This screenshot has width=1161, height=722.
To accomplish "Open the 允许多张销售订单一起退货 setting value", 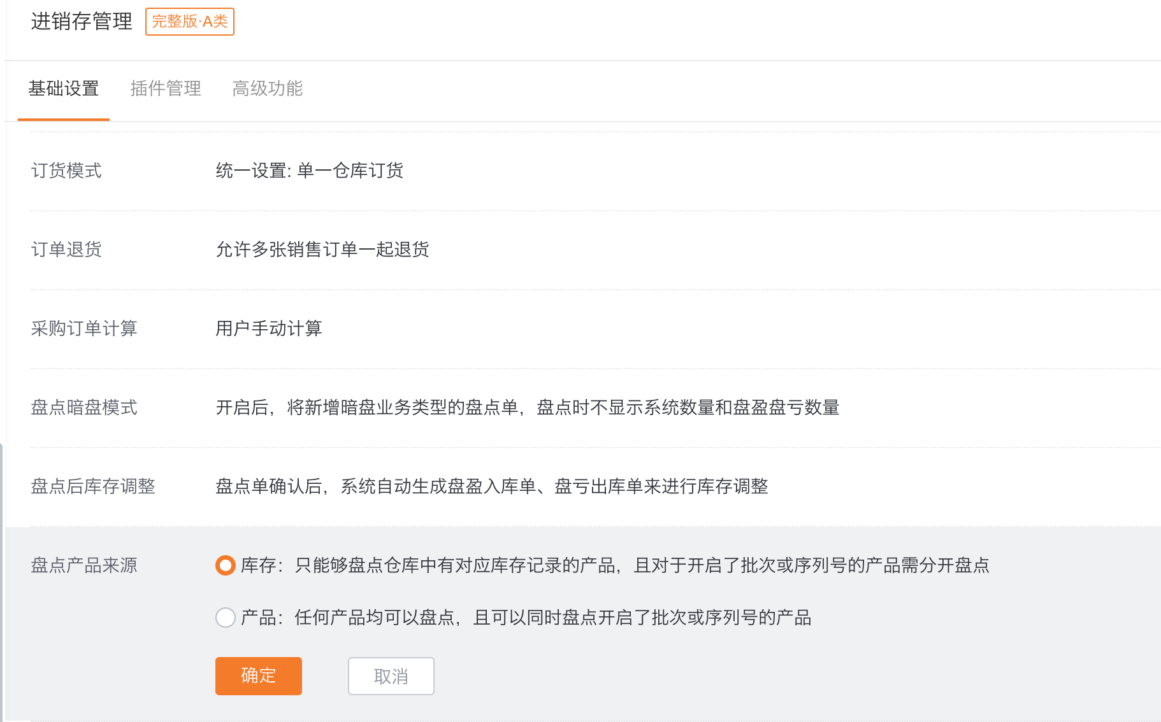I will (x=322, y=250).
